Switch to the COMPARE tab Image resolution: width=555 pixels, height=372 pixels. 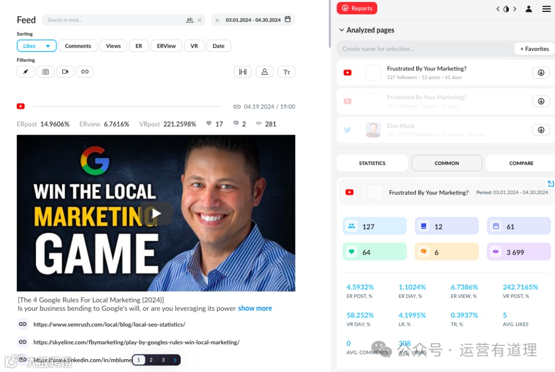pyautogui.click(x=521, y=163)
